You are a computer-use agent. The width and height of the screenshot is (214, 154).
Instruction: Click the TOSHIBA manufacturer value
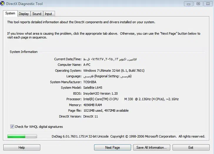[90, 82]
